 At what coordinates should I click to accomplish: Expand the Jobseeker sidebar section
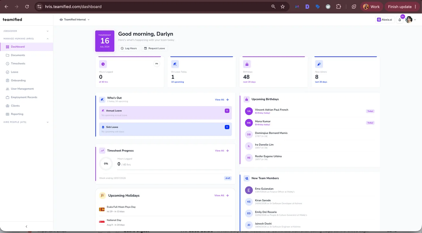(26, 31)
